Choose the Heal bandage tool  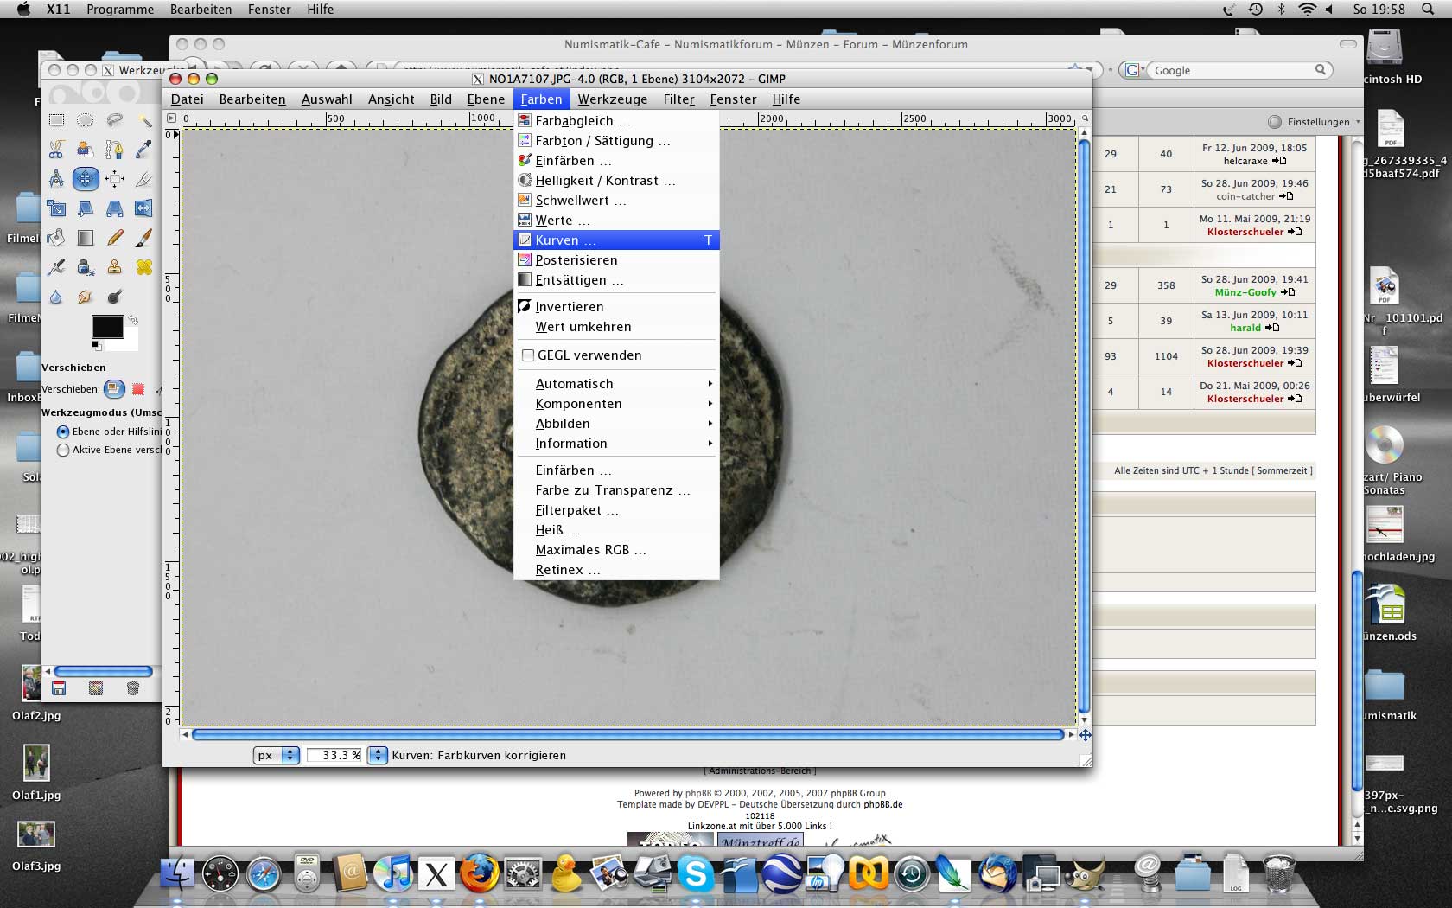pos(143,267)
